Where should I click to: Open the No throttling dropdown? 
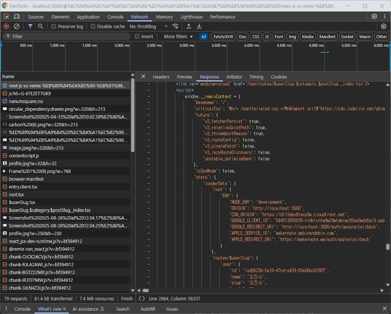click(x=148, y=27)
